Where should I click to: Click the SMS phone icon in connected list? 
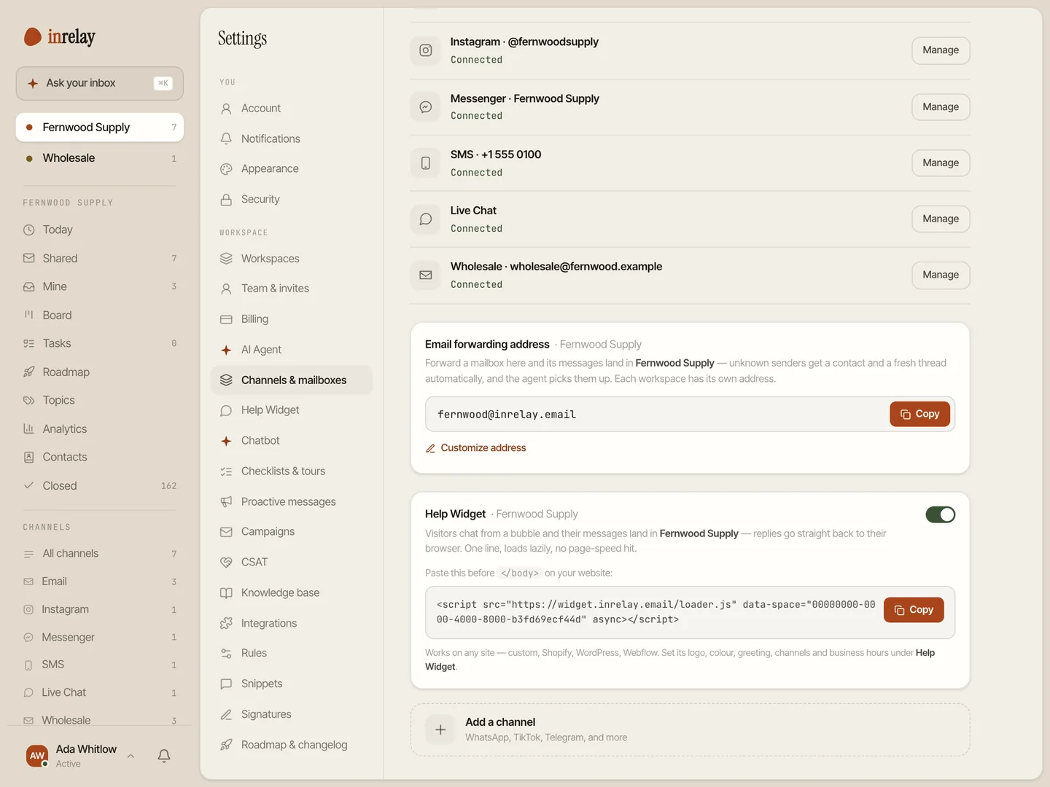(x=426, y=163)
